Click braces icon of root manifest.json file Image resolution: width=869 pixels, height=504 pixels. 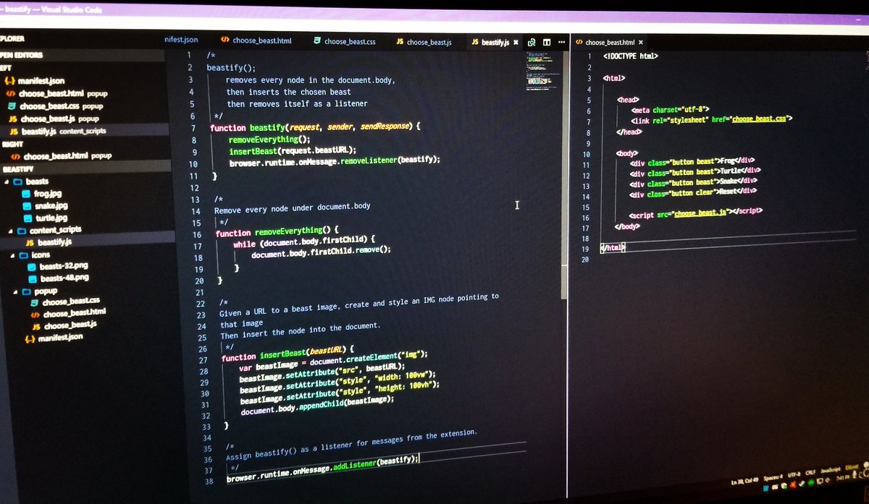[30, 338]
